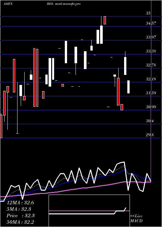162x227 pixels.
Task: Click the 30.99 price axis label
Action: (151, 107)
